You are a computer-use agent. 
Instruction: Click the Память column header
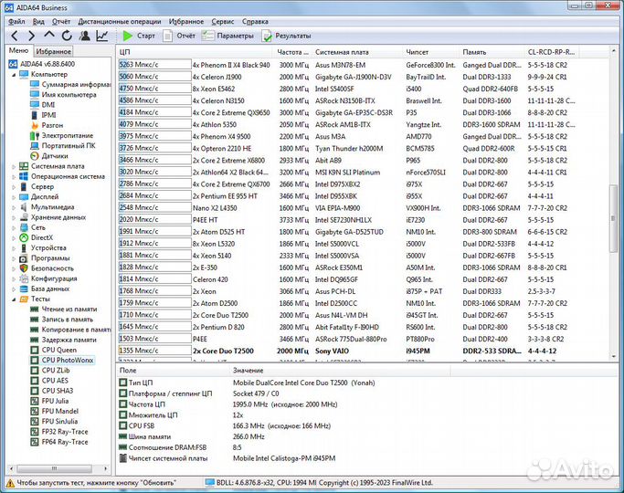[474, 52]
